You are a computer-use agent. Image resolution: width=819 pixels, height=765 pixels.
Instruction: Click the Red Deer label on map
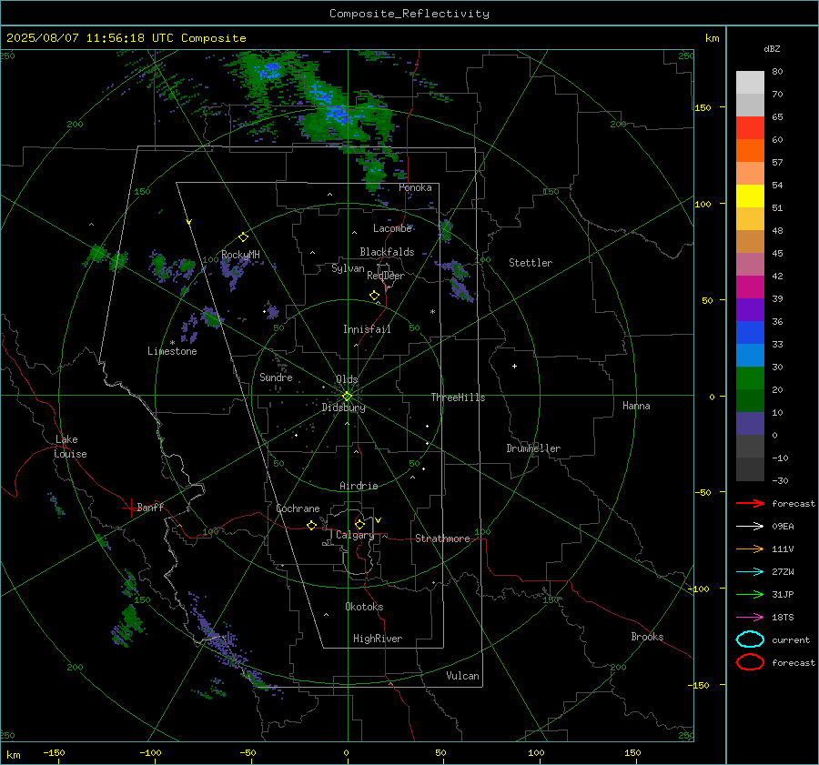pyautogui.click(x=386, y=276)
